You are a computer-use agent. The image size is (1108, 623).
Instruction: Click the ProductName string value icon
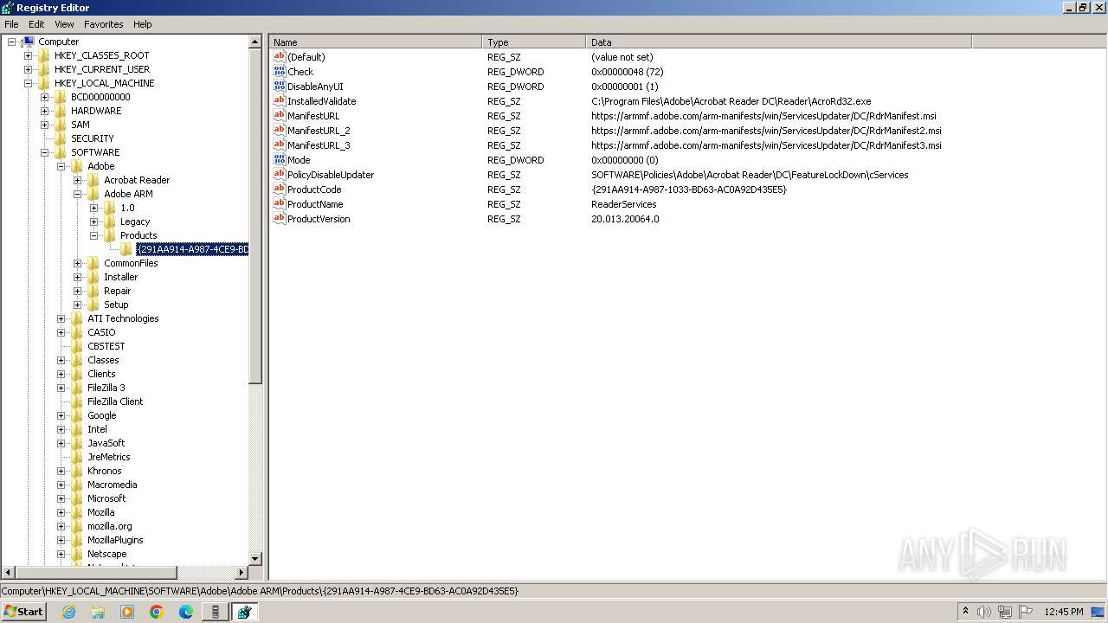pyautogui.click(x=279, y=203)
